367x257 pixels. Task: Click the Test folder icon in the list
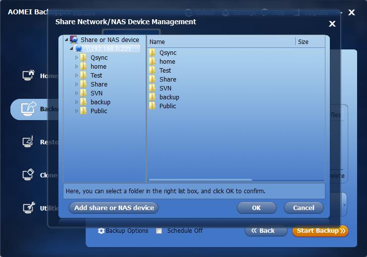coord(152,71)
